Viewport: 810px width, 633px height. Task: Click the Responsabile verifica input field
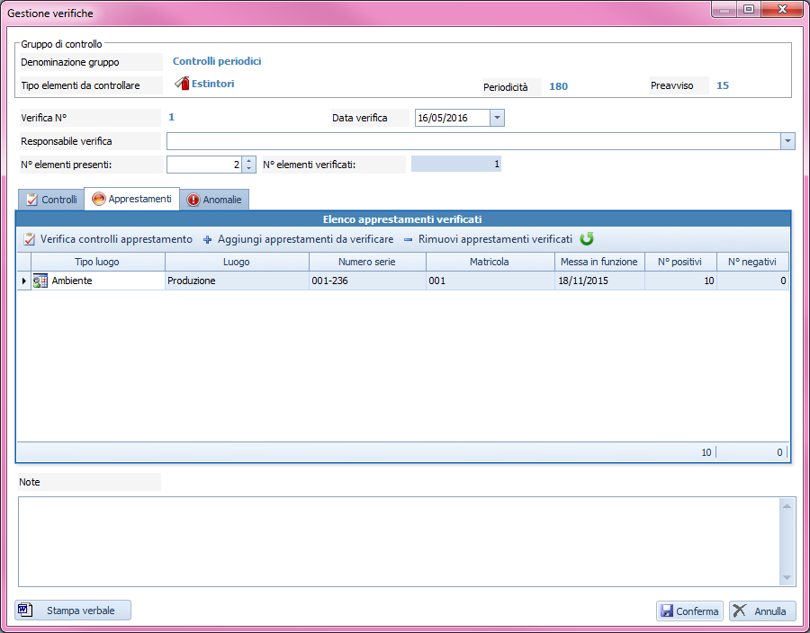coord(473,141)
